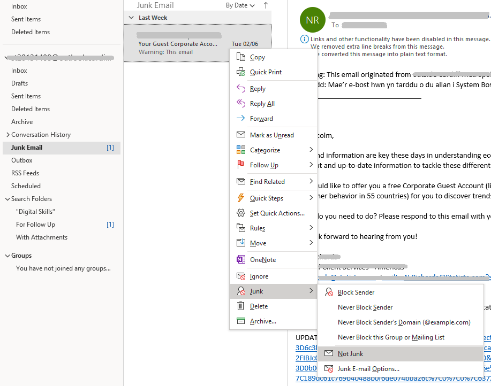Collapse the Search Folders section
491x386 pixels.
coord(7,199)
